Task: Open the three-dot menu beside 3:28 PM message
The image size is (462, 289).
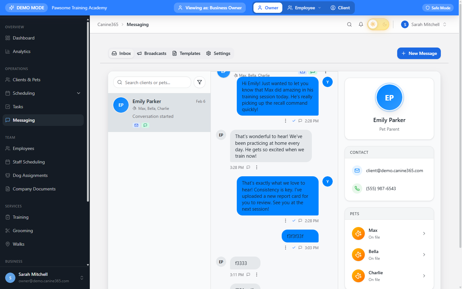Action: [257, 167]
